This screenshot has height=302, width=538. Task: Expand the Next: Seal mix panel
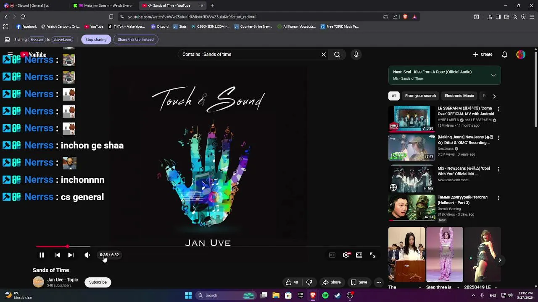493,75
